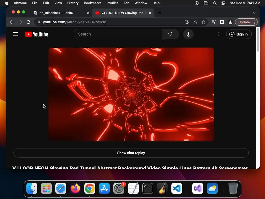Screen dimensions: 265x199
Task: Open the Bookmarks menu
Action: pyautogui.click(x=92, y=3)
